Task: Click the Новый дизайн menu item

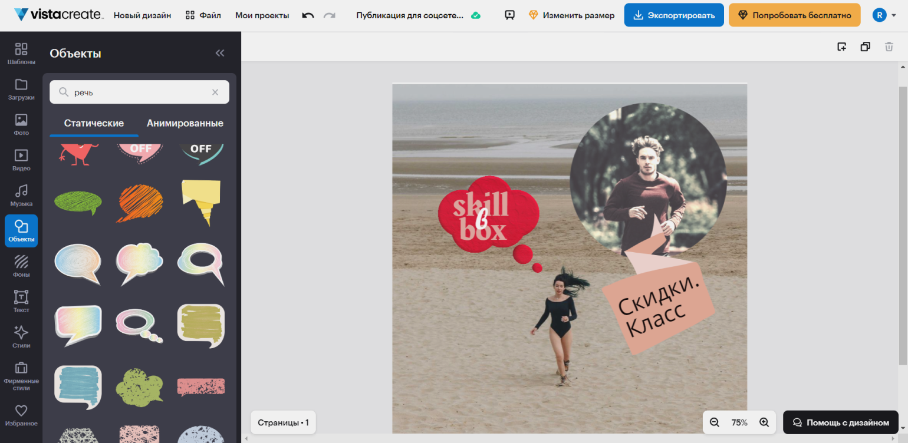Action: pyautogui.click(x=142, y=15)
